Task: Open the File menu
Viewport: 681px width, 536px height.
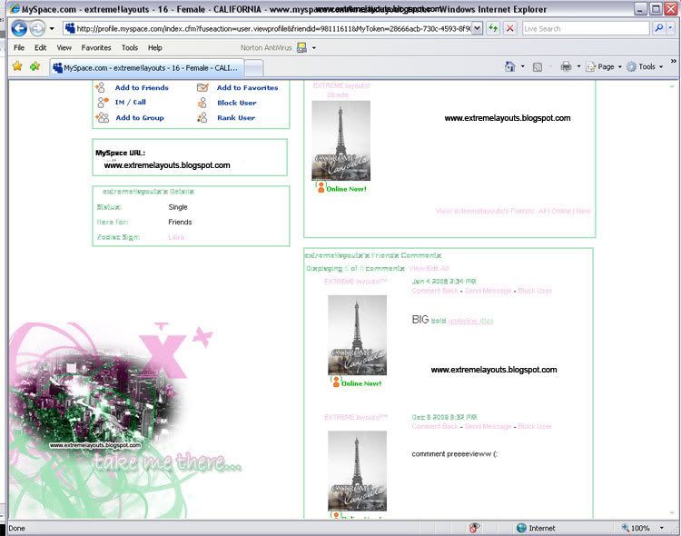Action: coord(19,48)
